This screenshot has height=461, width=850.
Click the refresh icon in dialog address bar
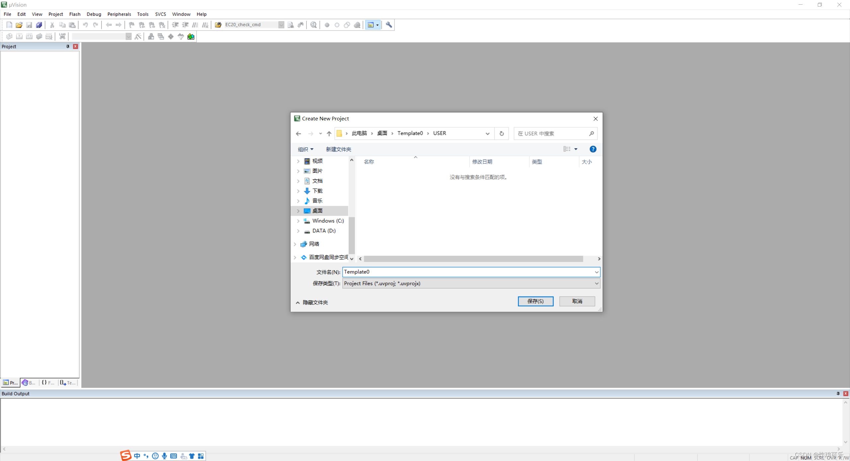[x=502, y=133]
